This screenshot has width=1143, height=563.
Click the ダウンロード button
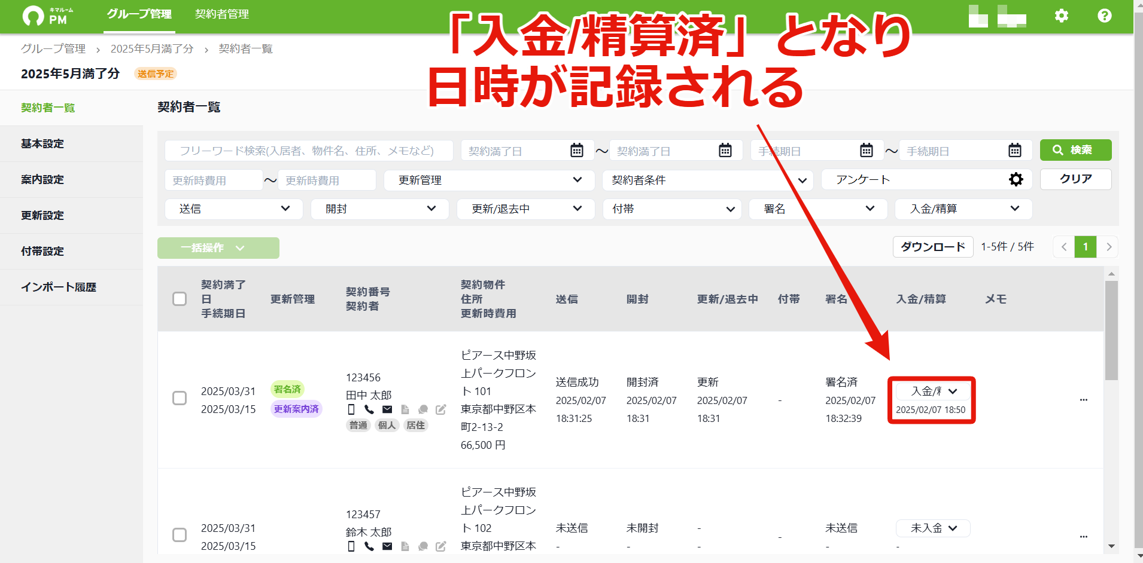933,247
